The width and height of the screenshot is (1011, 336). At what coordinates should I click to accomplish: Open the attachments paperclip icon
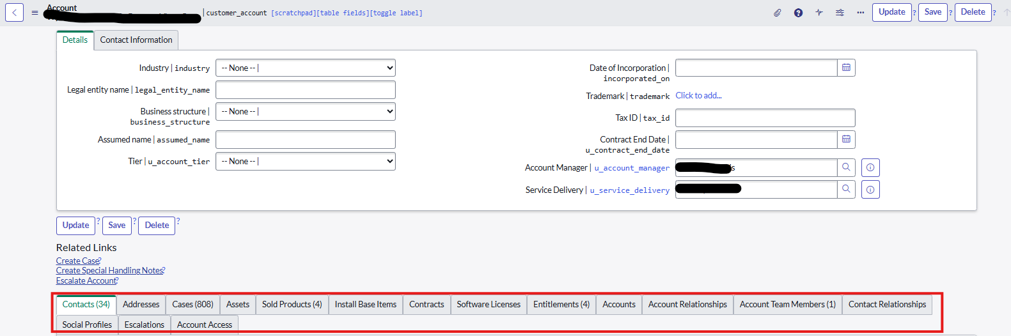778,13
